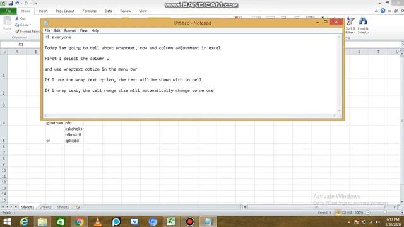Click the Bandicam record icon in taskbar
Screen dimensions: 404x227
189,221
